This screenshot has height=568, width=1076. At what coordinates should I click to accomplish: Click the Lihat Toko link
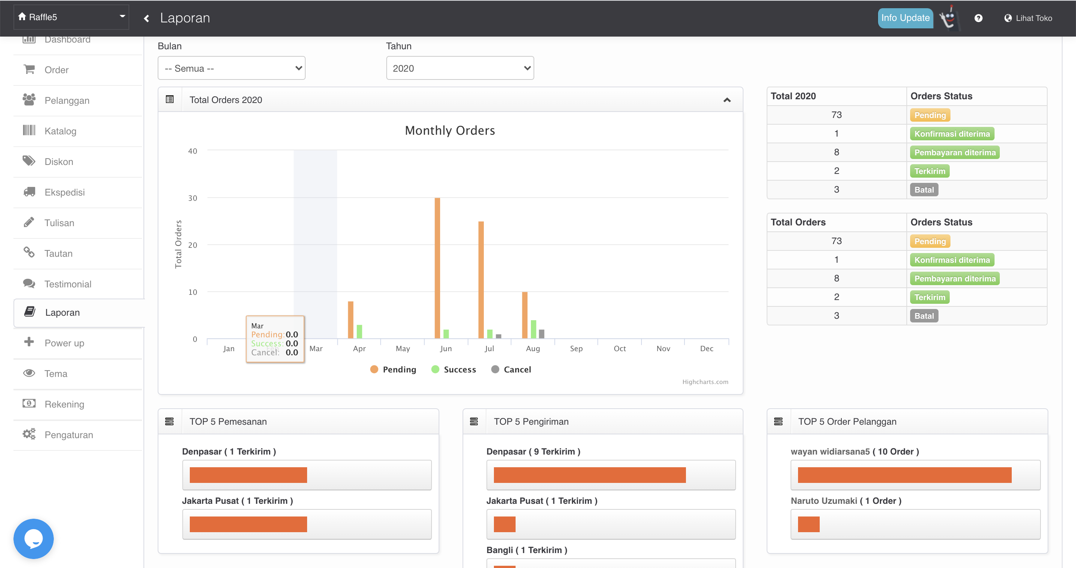pos(1028,18)
